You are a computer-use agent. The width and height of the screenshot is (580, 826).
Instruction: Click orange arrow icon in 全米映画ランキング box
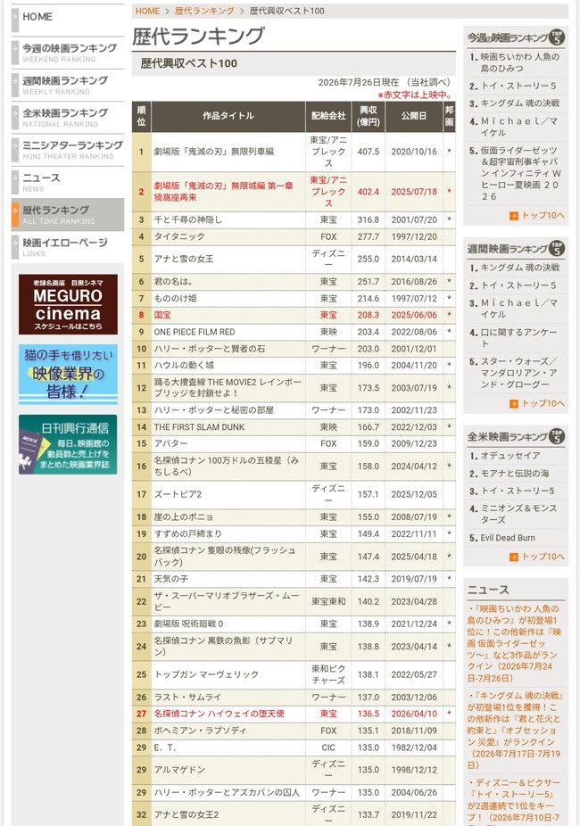point(514,557)
